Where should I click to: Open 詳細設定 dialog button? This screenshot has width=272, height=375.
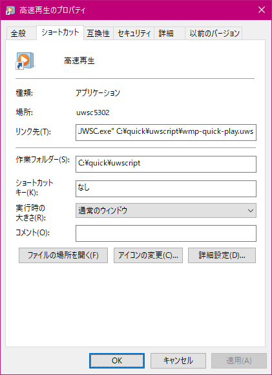(x=222, y=255)
